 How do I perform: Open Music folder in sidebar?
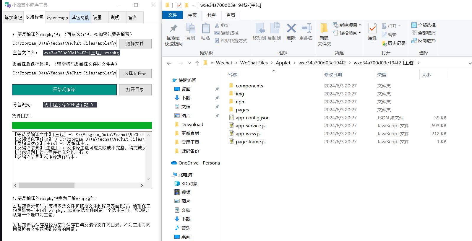(183, 228)
